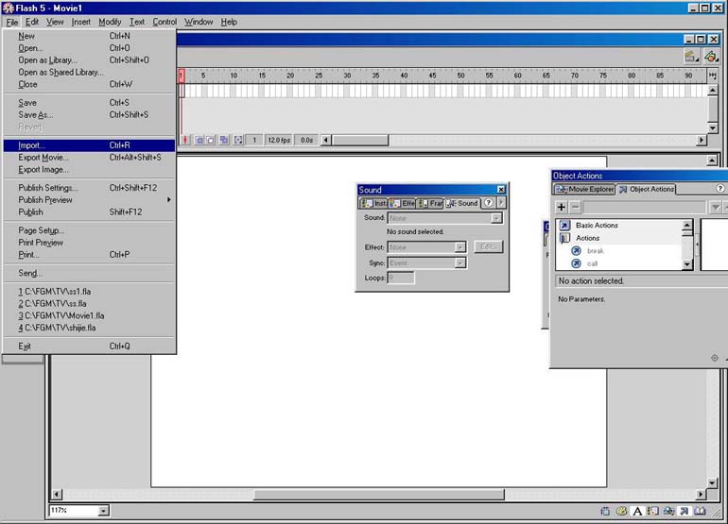This screenshot has height=524, width=728.
Task: Open the zoom percentage dropdown
Action: pos(103,511)
